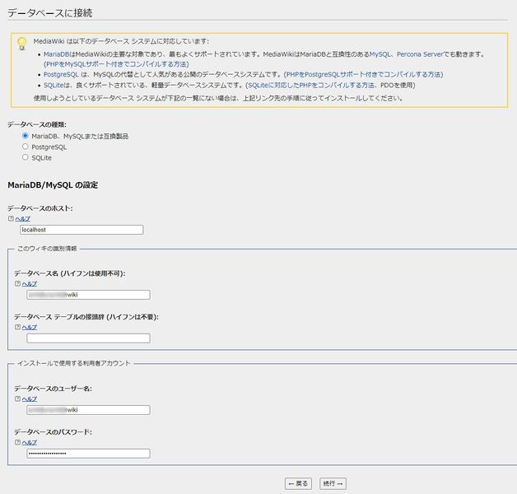The width and height of the screenshot is (517, 494).
Task: Focus the database name input field
Action: (88, 295)
